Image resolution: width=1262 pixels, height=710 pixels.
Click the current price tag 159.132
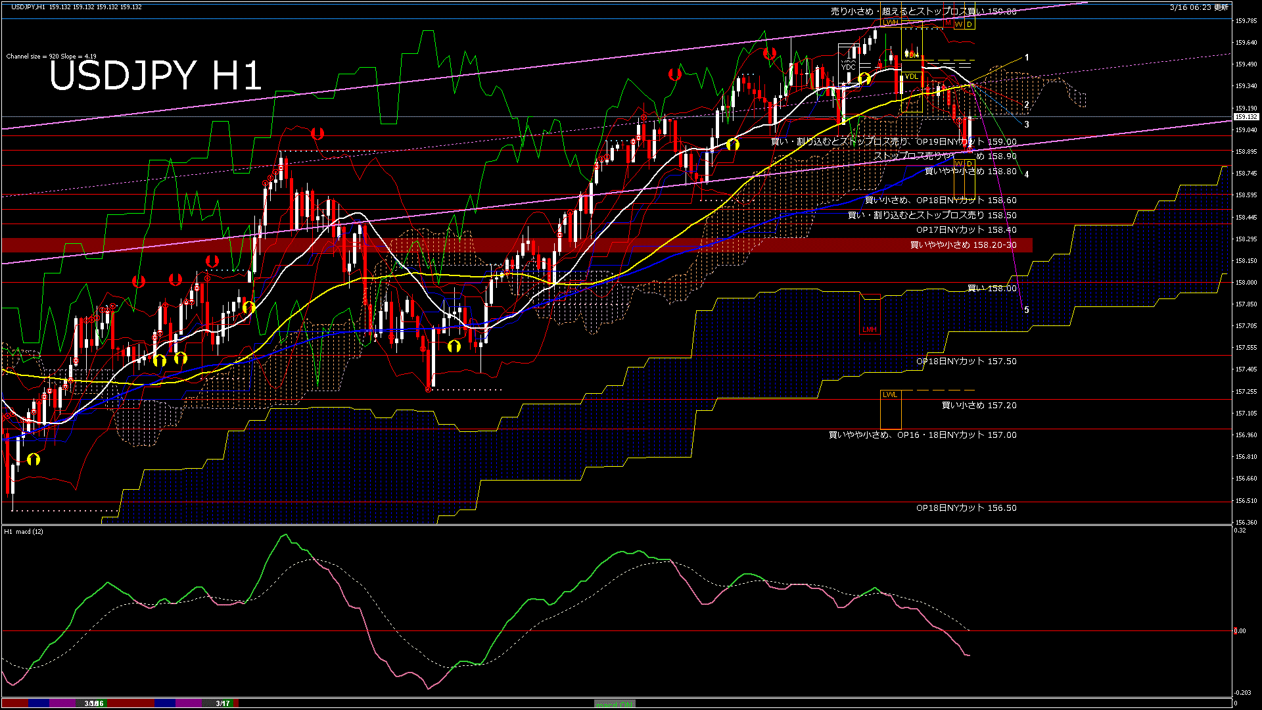click(x=1246, y=117)
